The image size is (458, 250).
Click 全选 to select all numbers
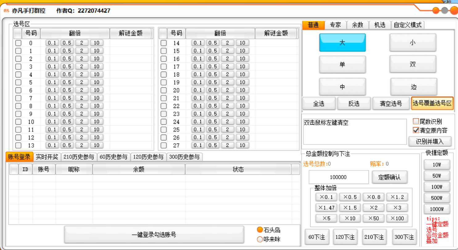tap(319, 103)
